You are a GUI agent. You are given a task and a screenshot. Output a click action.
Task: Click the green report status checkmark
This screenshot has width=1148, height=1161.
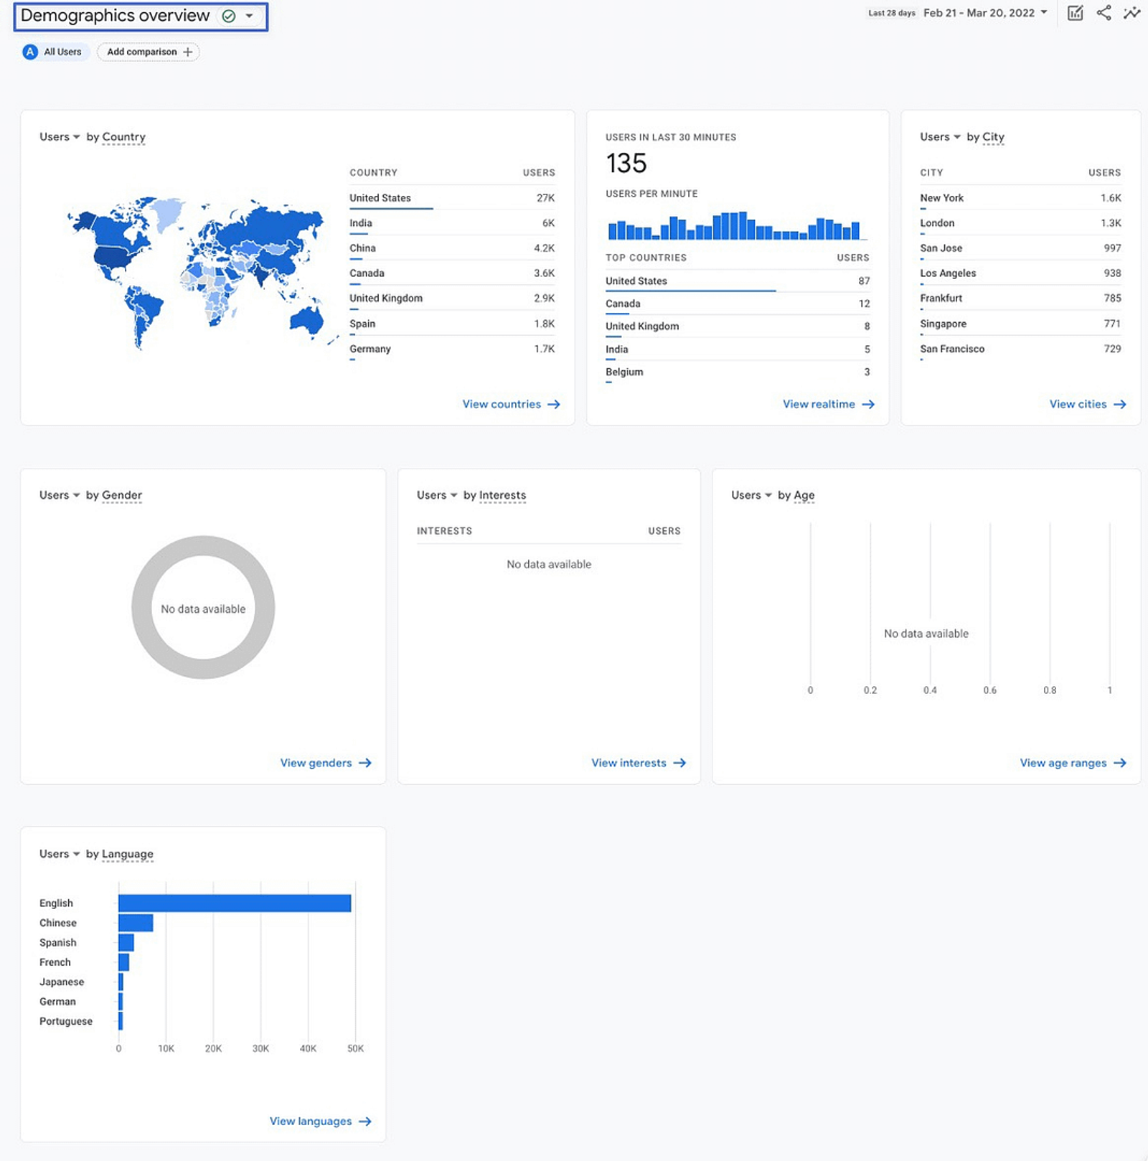coord(229,16)
